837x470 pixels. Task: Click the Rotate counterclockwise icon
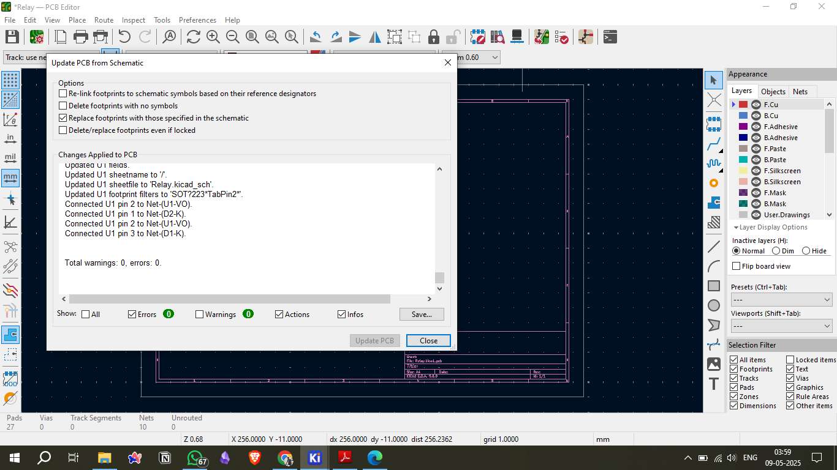click(x=316, y=37)
